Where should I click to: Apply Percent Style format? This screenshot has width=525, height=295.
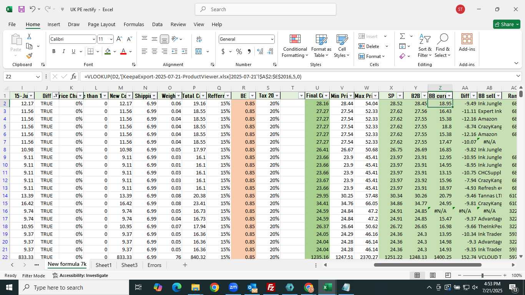click(239, 51)
